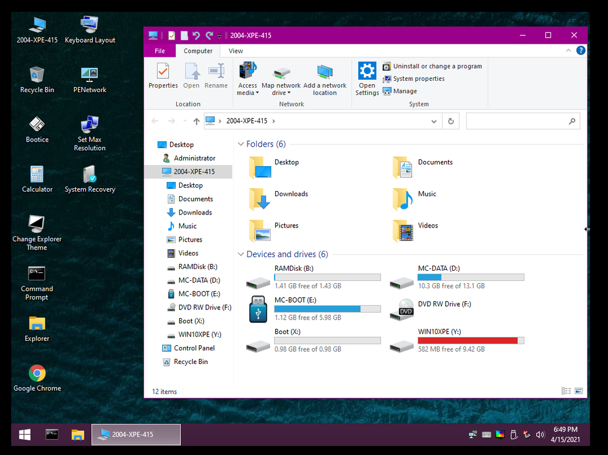Screen dimensions: 608x455
Task: Click Add a network location icon
Action: [x=325, y=72]
